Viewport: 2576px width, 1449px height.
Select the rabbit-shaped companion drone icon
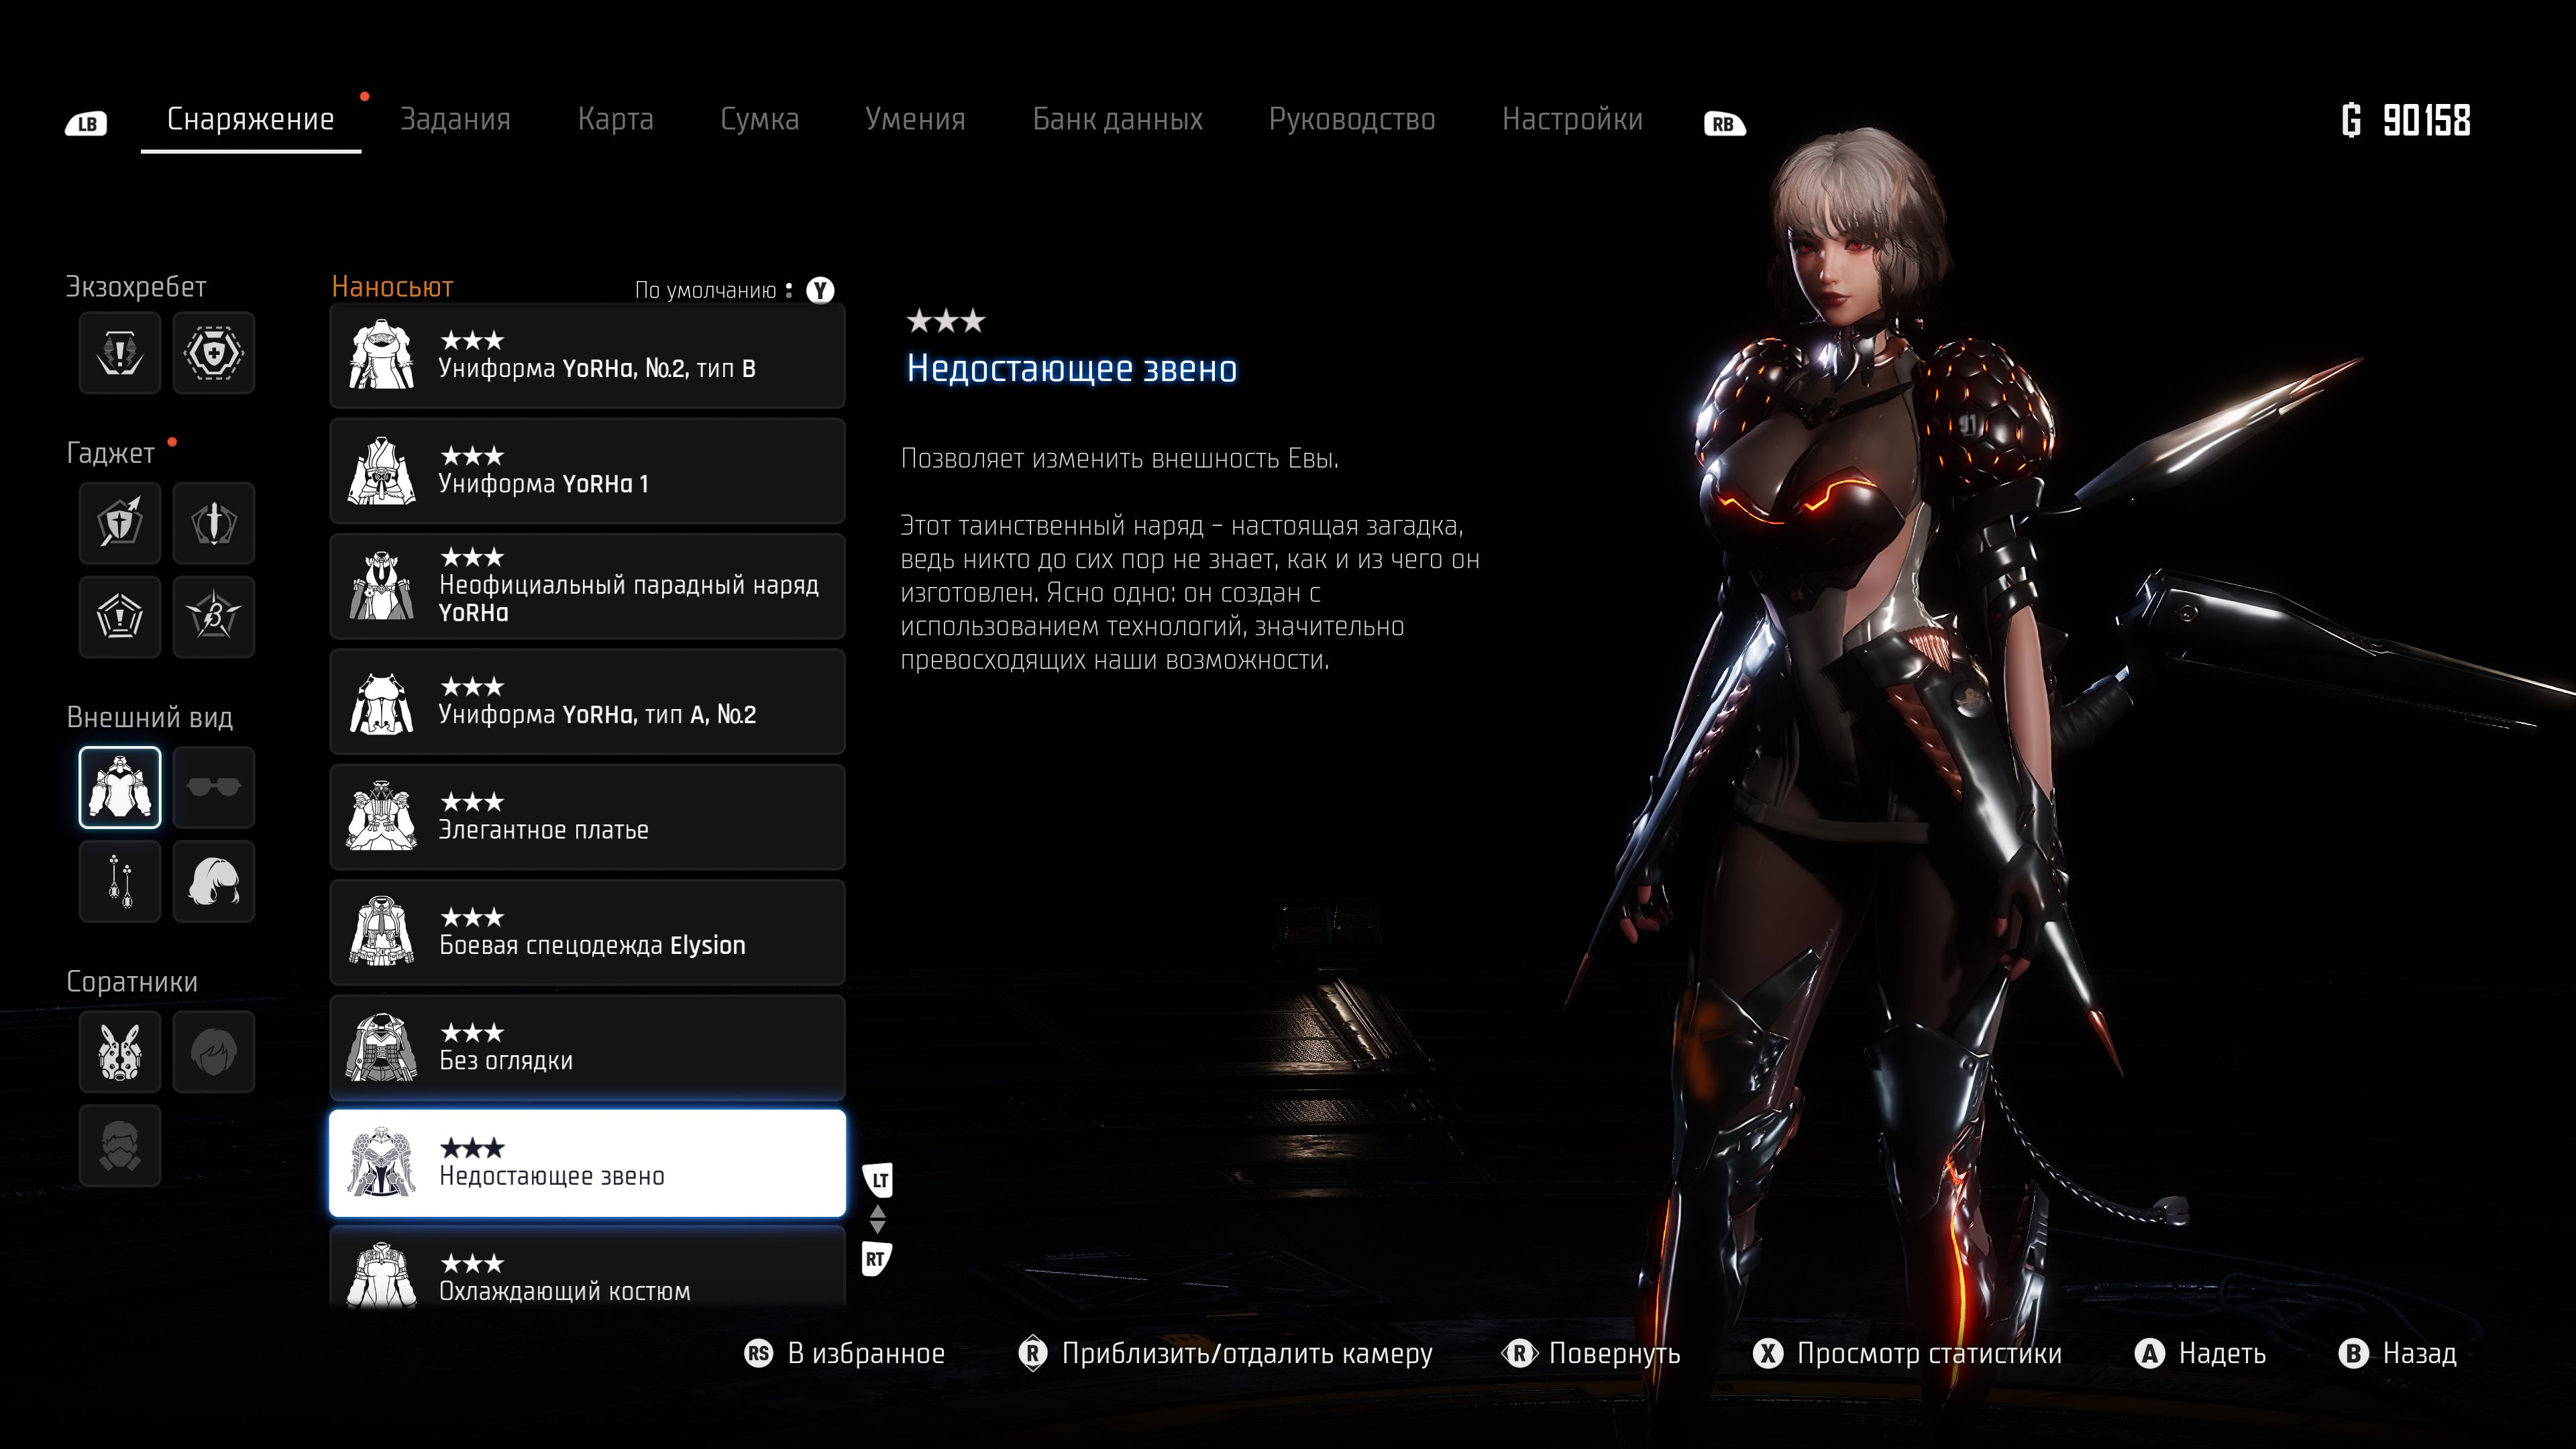point(120,1051)
